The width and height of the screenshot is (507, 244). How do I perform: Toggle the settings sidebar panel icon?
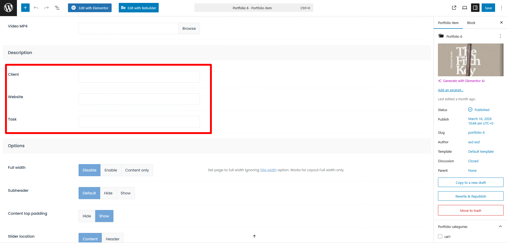click(x=475, y=8)
